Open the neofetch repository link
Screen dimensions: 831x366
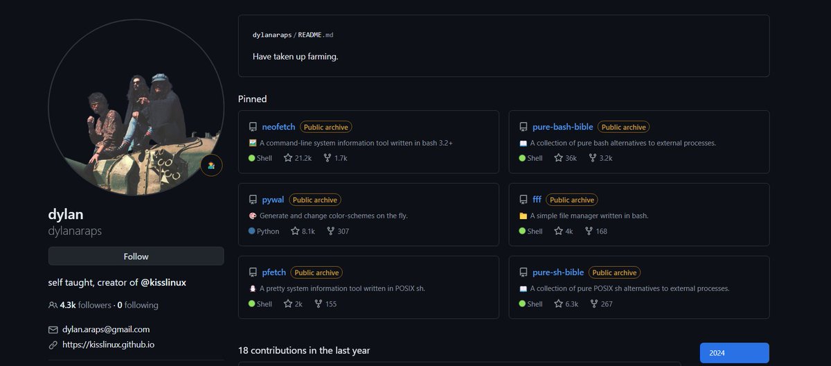[x=278, y=127]
